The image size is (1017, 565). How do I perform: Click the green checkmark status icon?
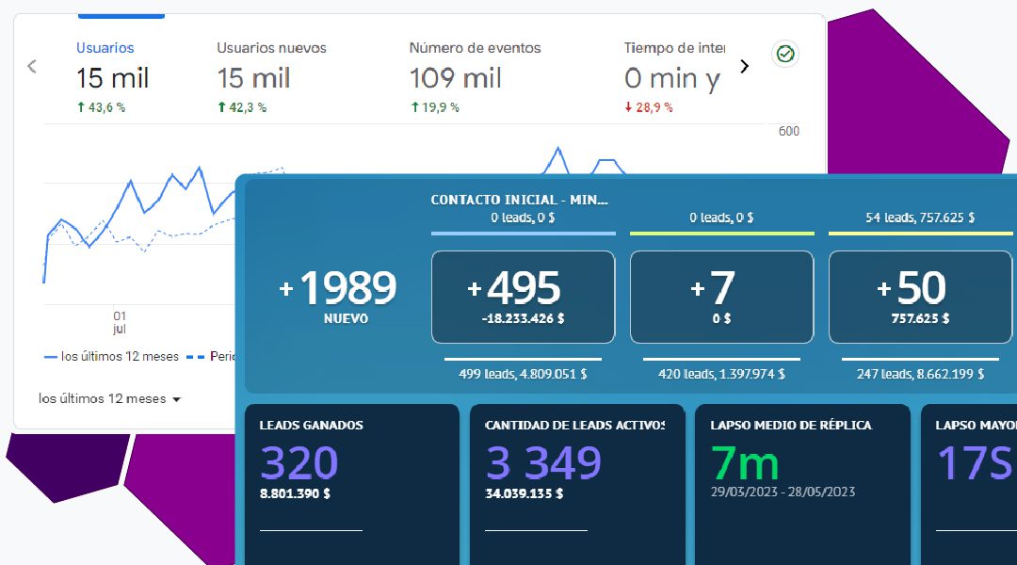[x=785, y=55]
